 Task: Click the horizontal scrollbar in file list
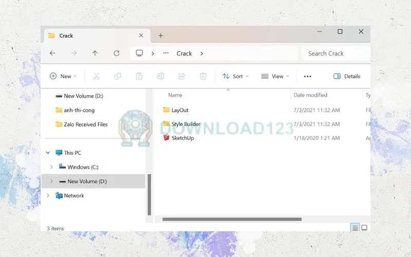coord(231,219)
